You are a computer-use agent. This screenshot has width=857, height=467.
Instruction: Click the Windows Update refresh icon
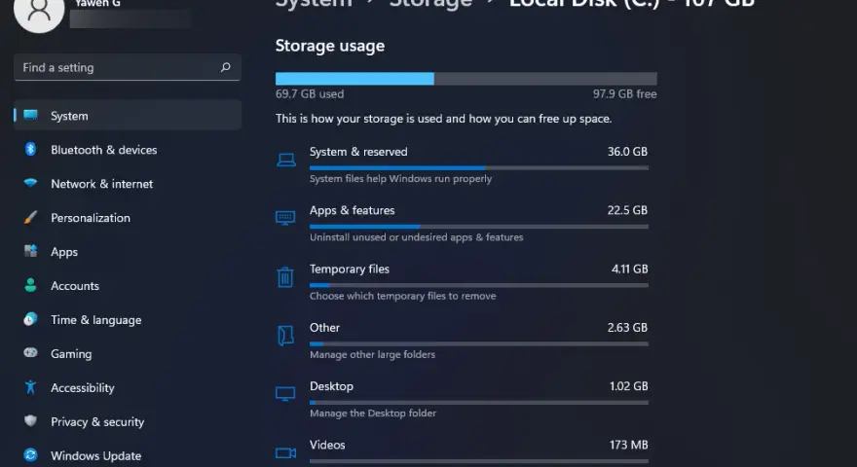coord(30,455)
